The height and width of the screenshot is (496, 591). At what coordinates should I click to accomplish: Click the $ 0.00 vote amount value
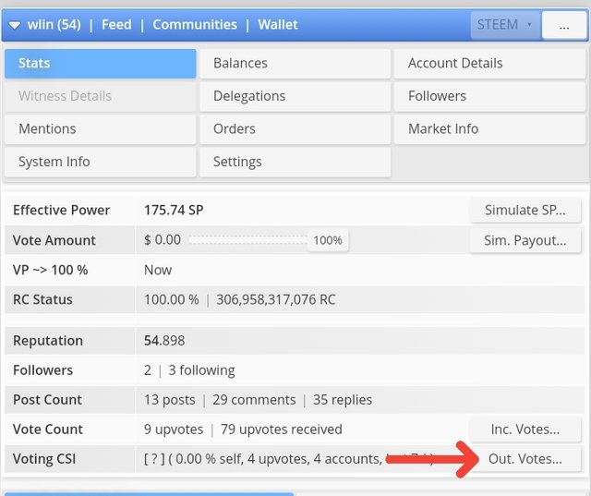pos(163,240)
